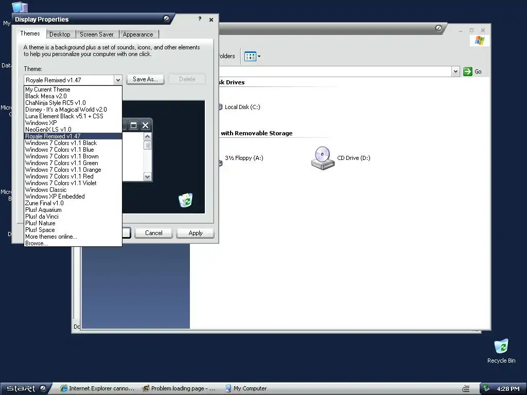Click Local Disk (C:) label

coord(242,107)
